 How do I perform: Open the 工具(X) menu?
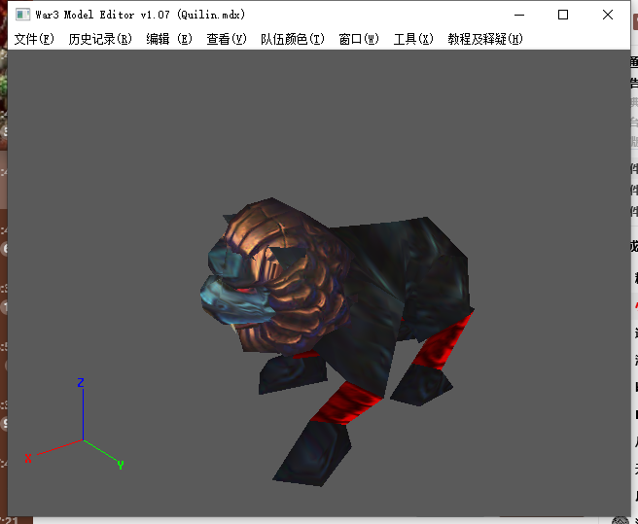pyautogui.click(x=413, y=39)
